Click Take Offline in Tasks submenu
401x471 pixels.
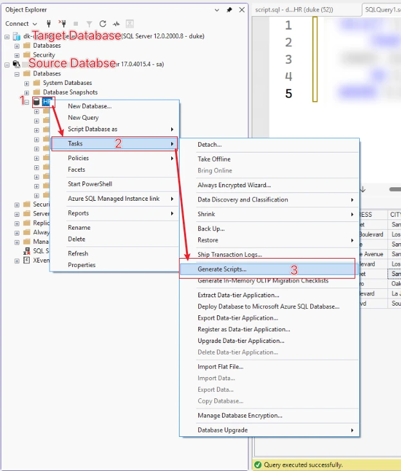coord(269,159)
